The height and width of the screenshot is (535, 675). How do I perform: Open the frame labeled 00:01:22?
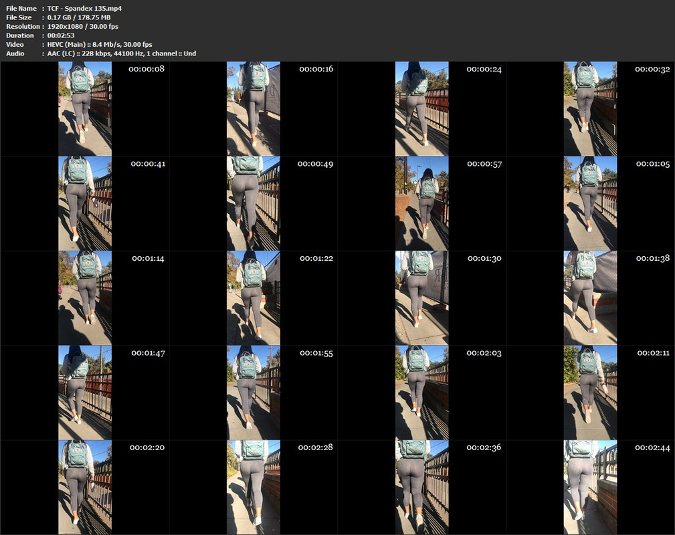[253, 298]
